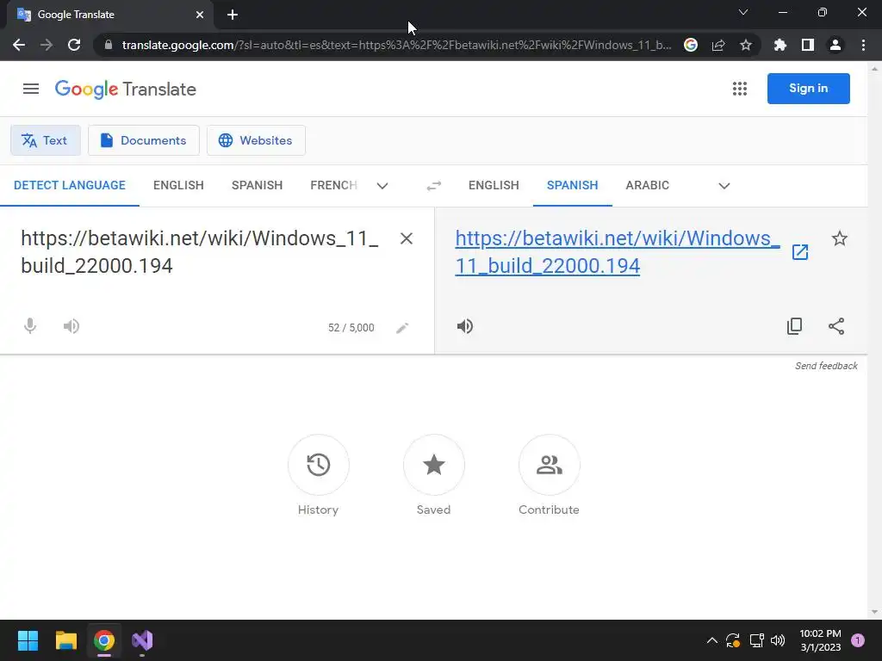The image size is (882, 661).
Task: Select Spanish as source language
Action: pos(257,186)
